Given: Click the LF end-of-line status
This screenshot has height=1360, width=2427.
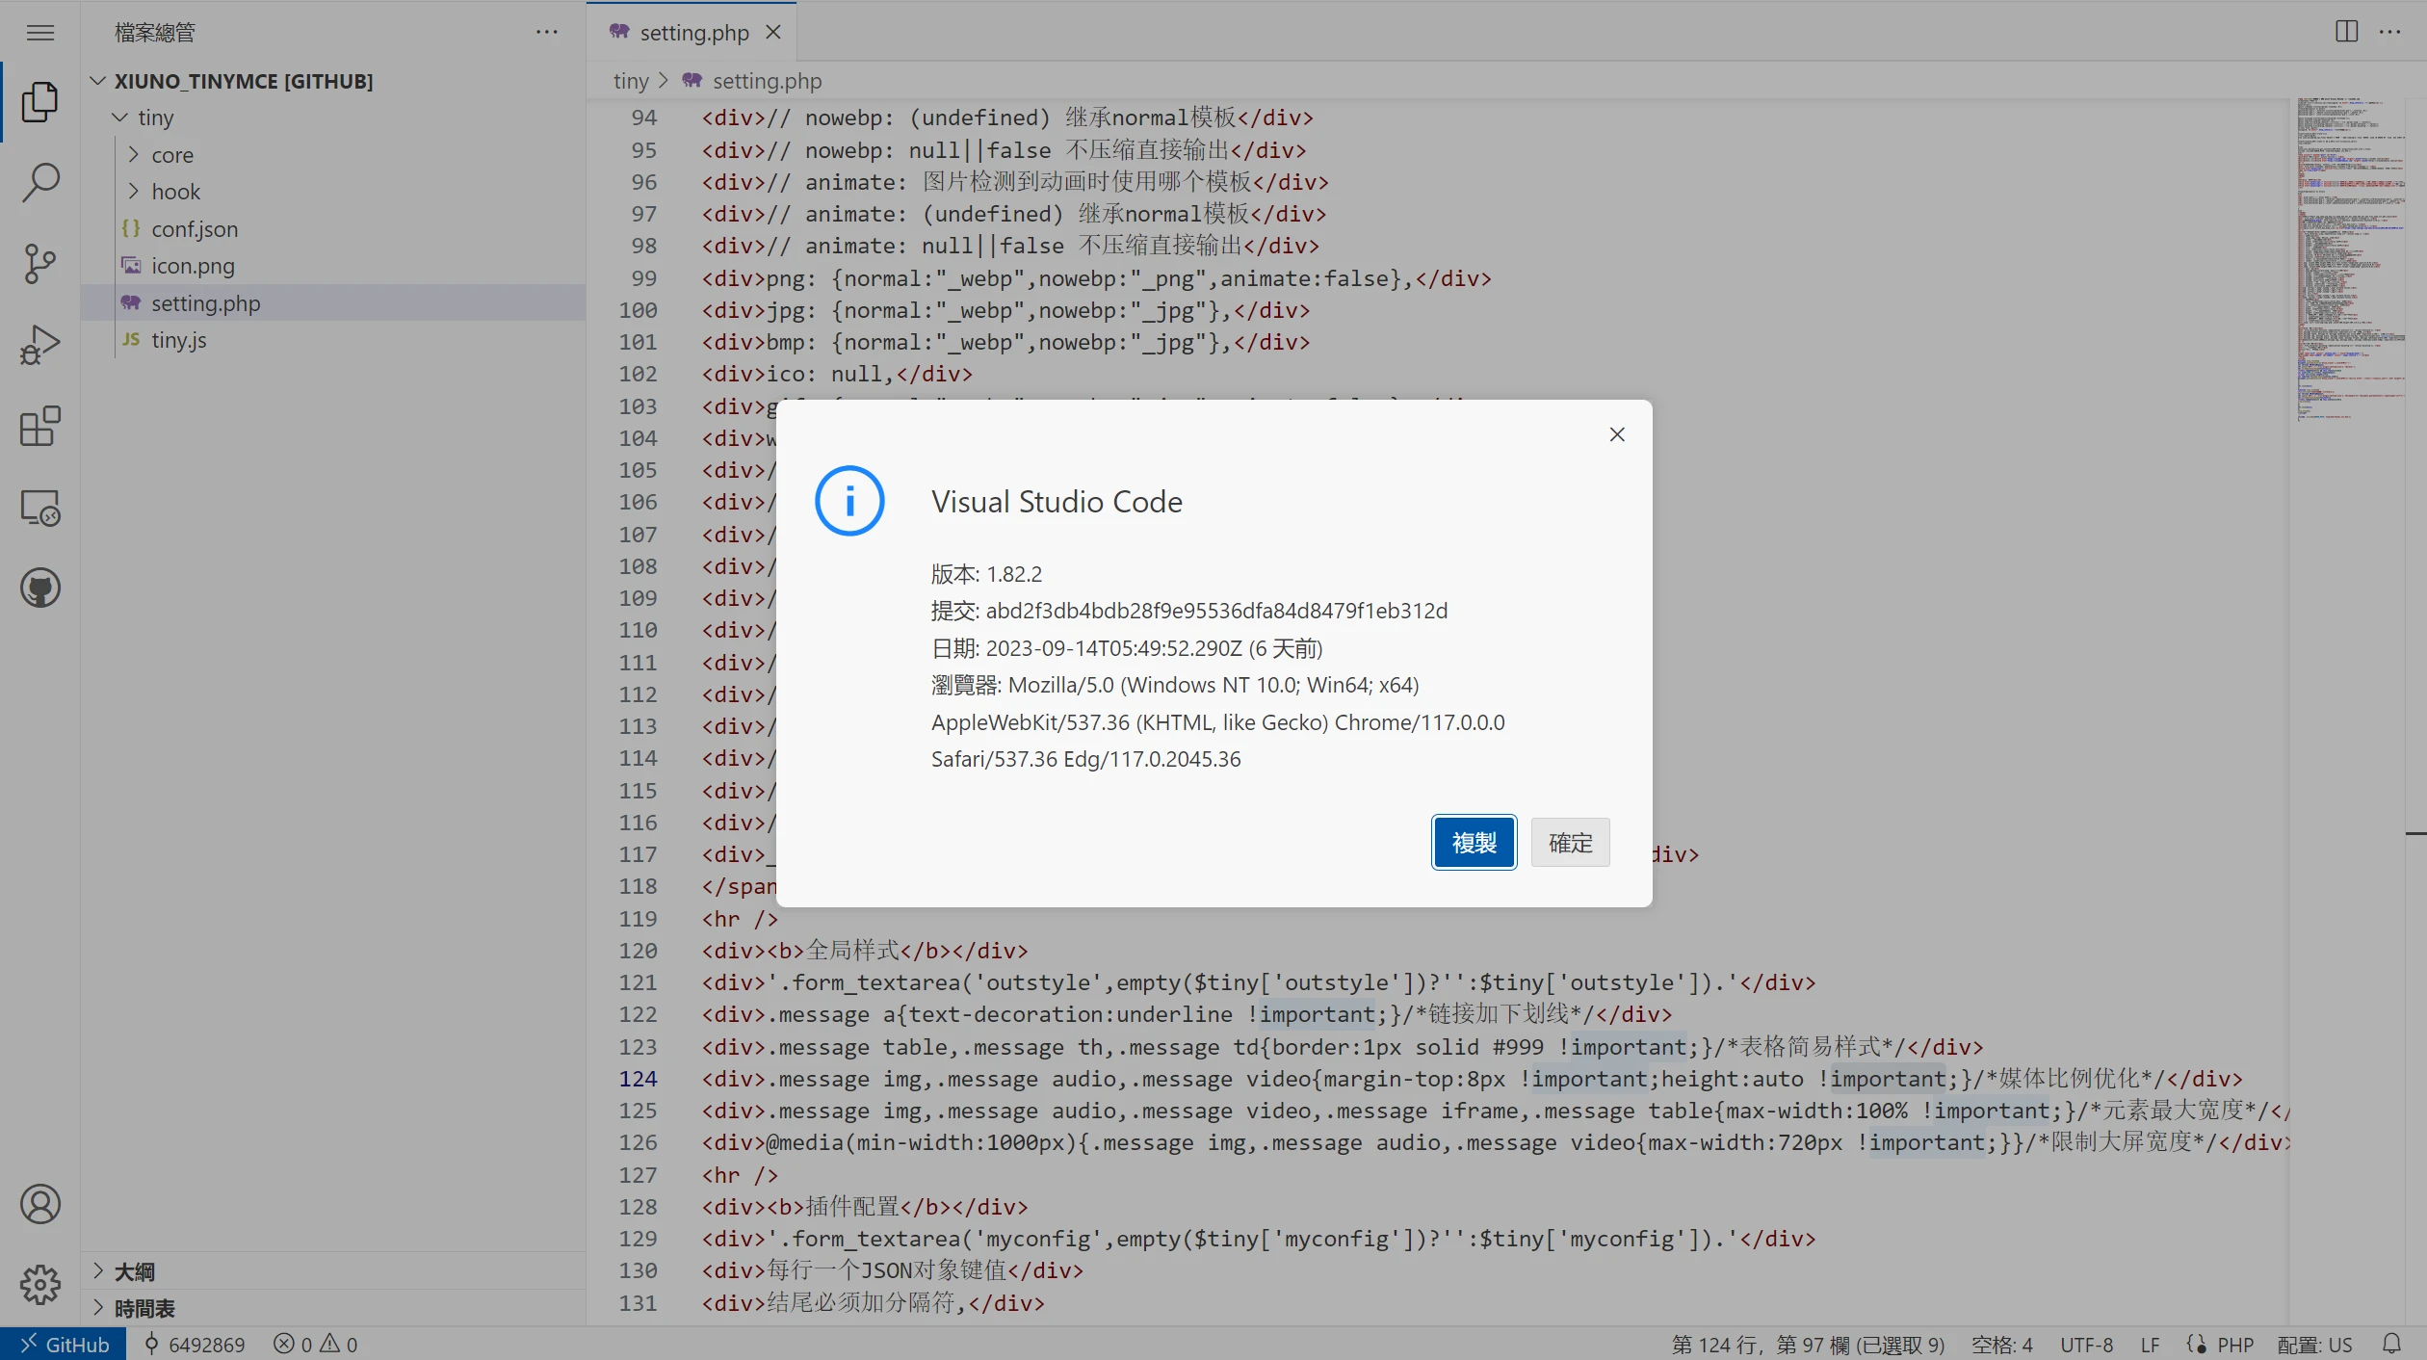Looking at the screenshot, I should [x=2150, y=1344].
